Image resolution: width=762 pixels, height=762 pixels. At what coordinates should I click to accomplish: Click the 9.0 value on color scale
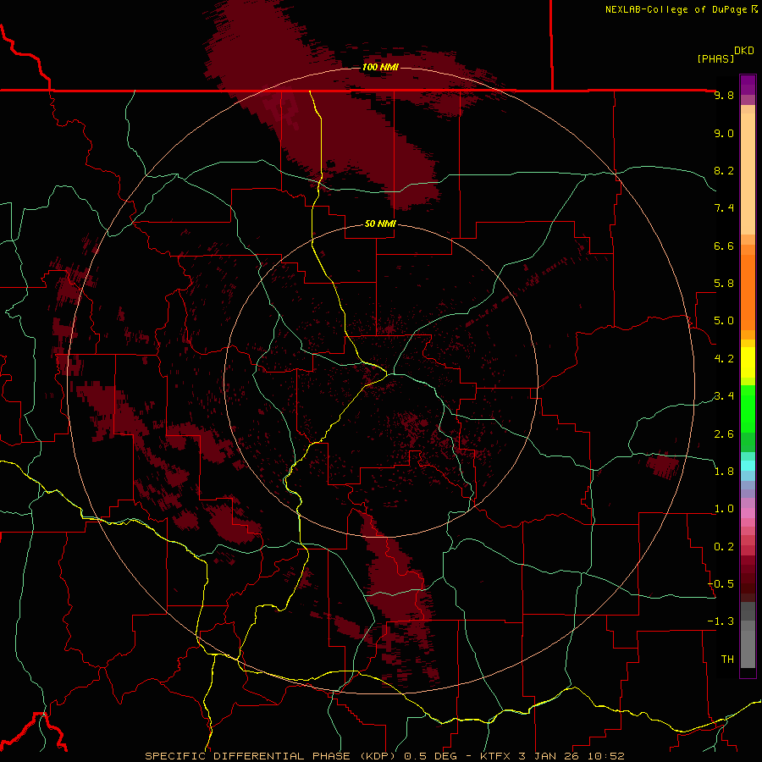pyautogui.click(x=724, y=133)
